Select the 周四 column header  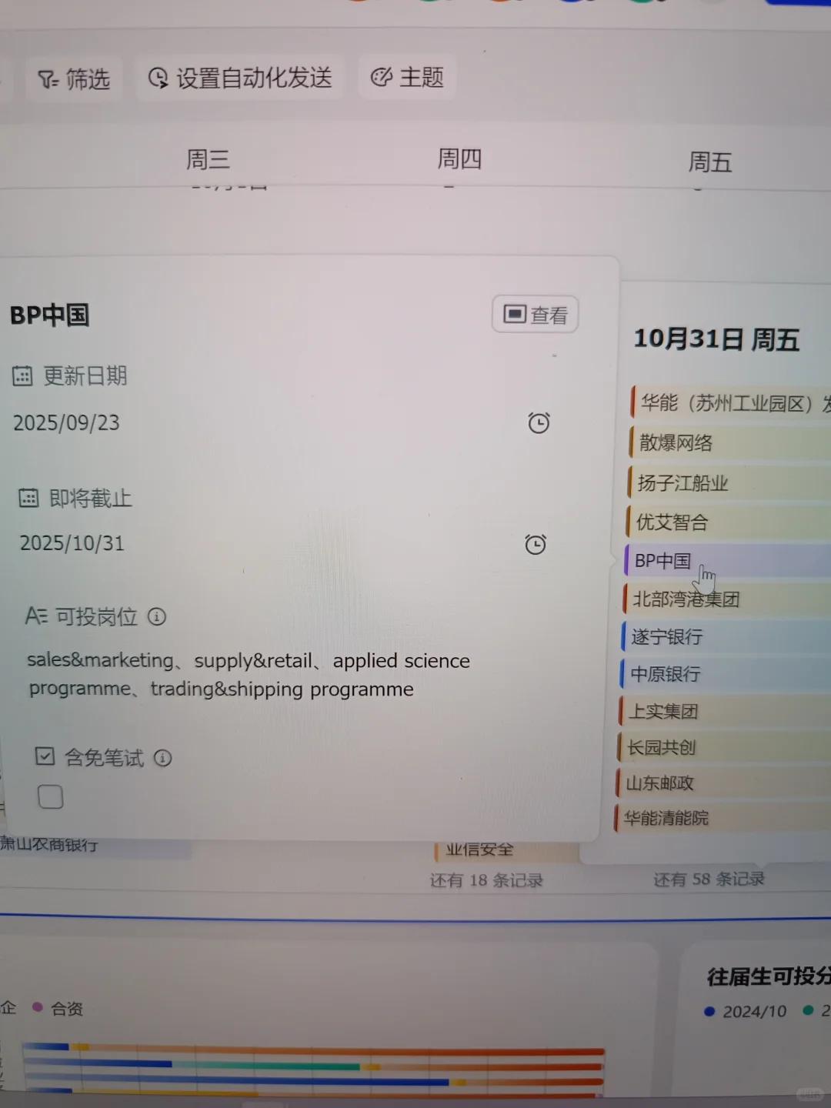[x=459, y=159]
